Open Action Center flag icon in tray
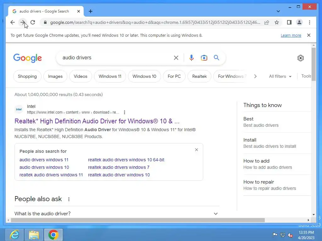Image resolution: width=322 pixels, height=241 pixels. [x=275, y=235]
